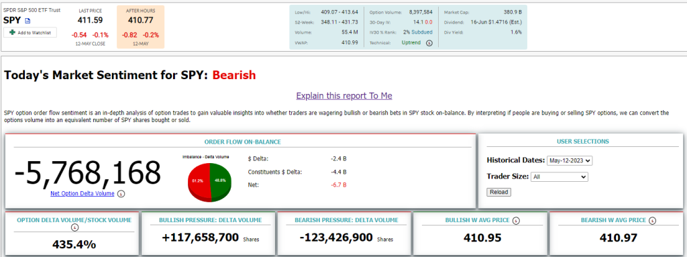Click the green plus Add to Watchlist icon
This screenshot has width=687, height=257.
pos(12,32)
